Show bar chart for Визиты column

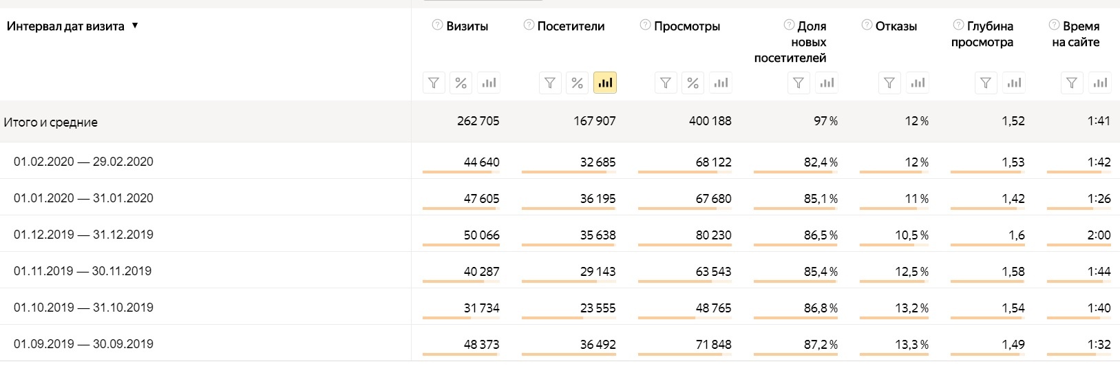pos(489,83)
